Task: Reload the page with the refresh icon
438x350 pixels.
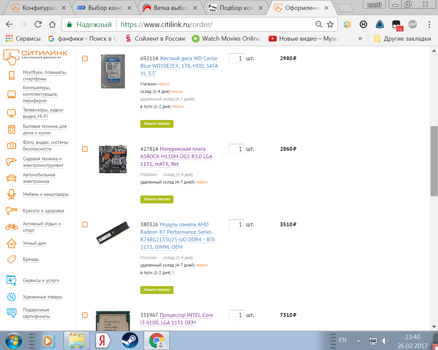Action: tap(38, 24)
